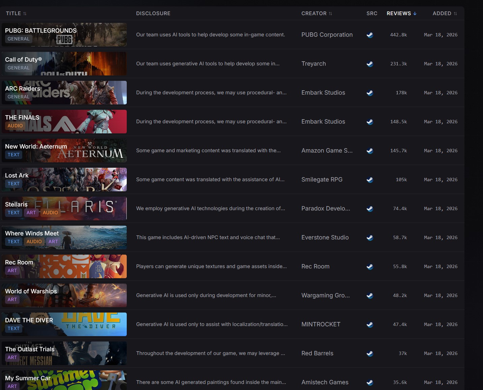Image resolution: width=483 pixels, height=390 pixels.
Task: Click creator Smilegate RPG
Action: [x=322, y=180]
